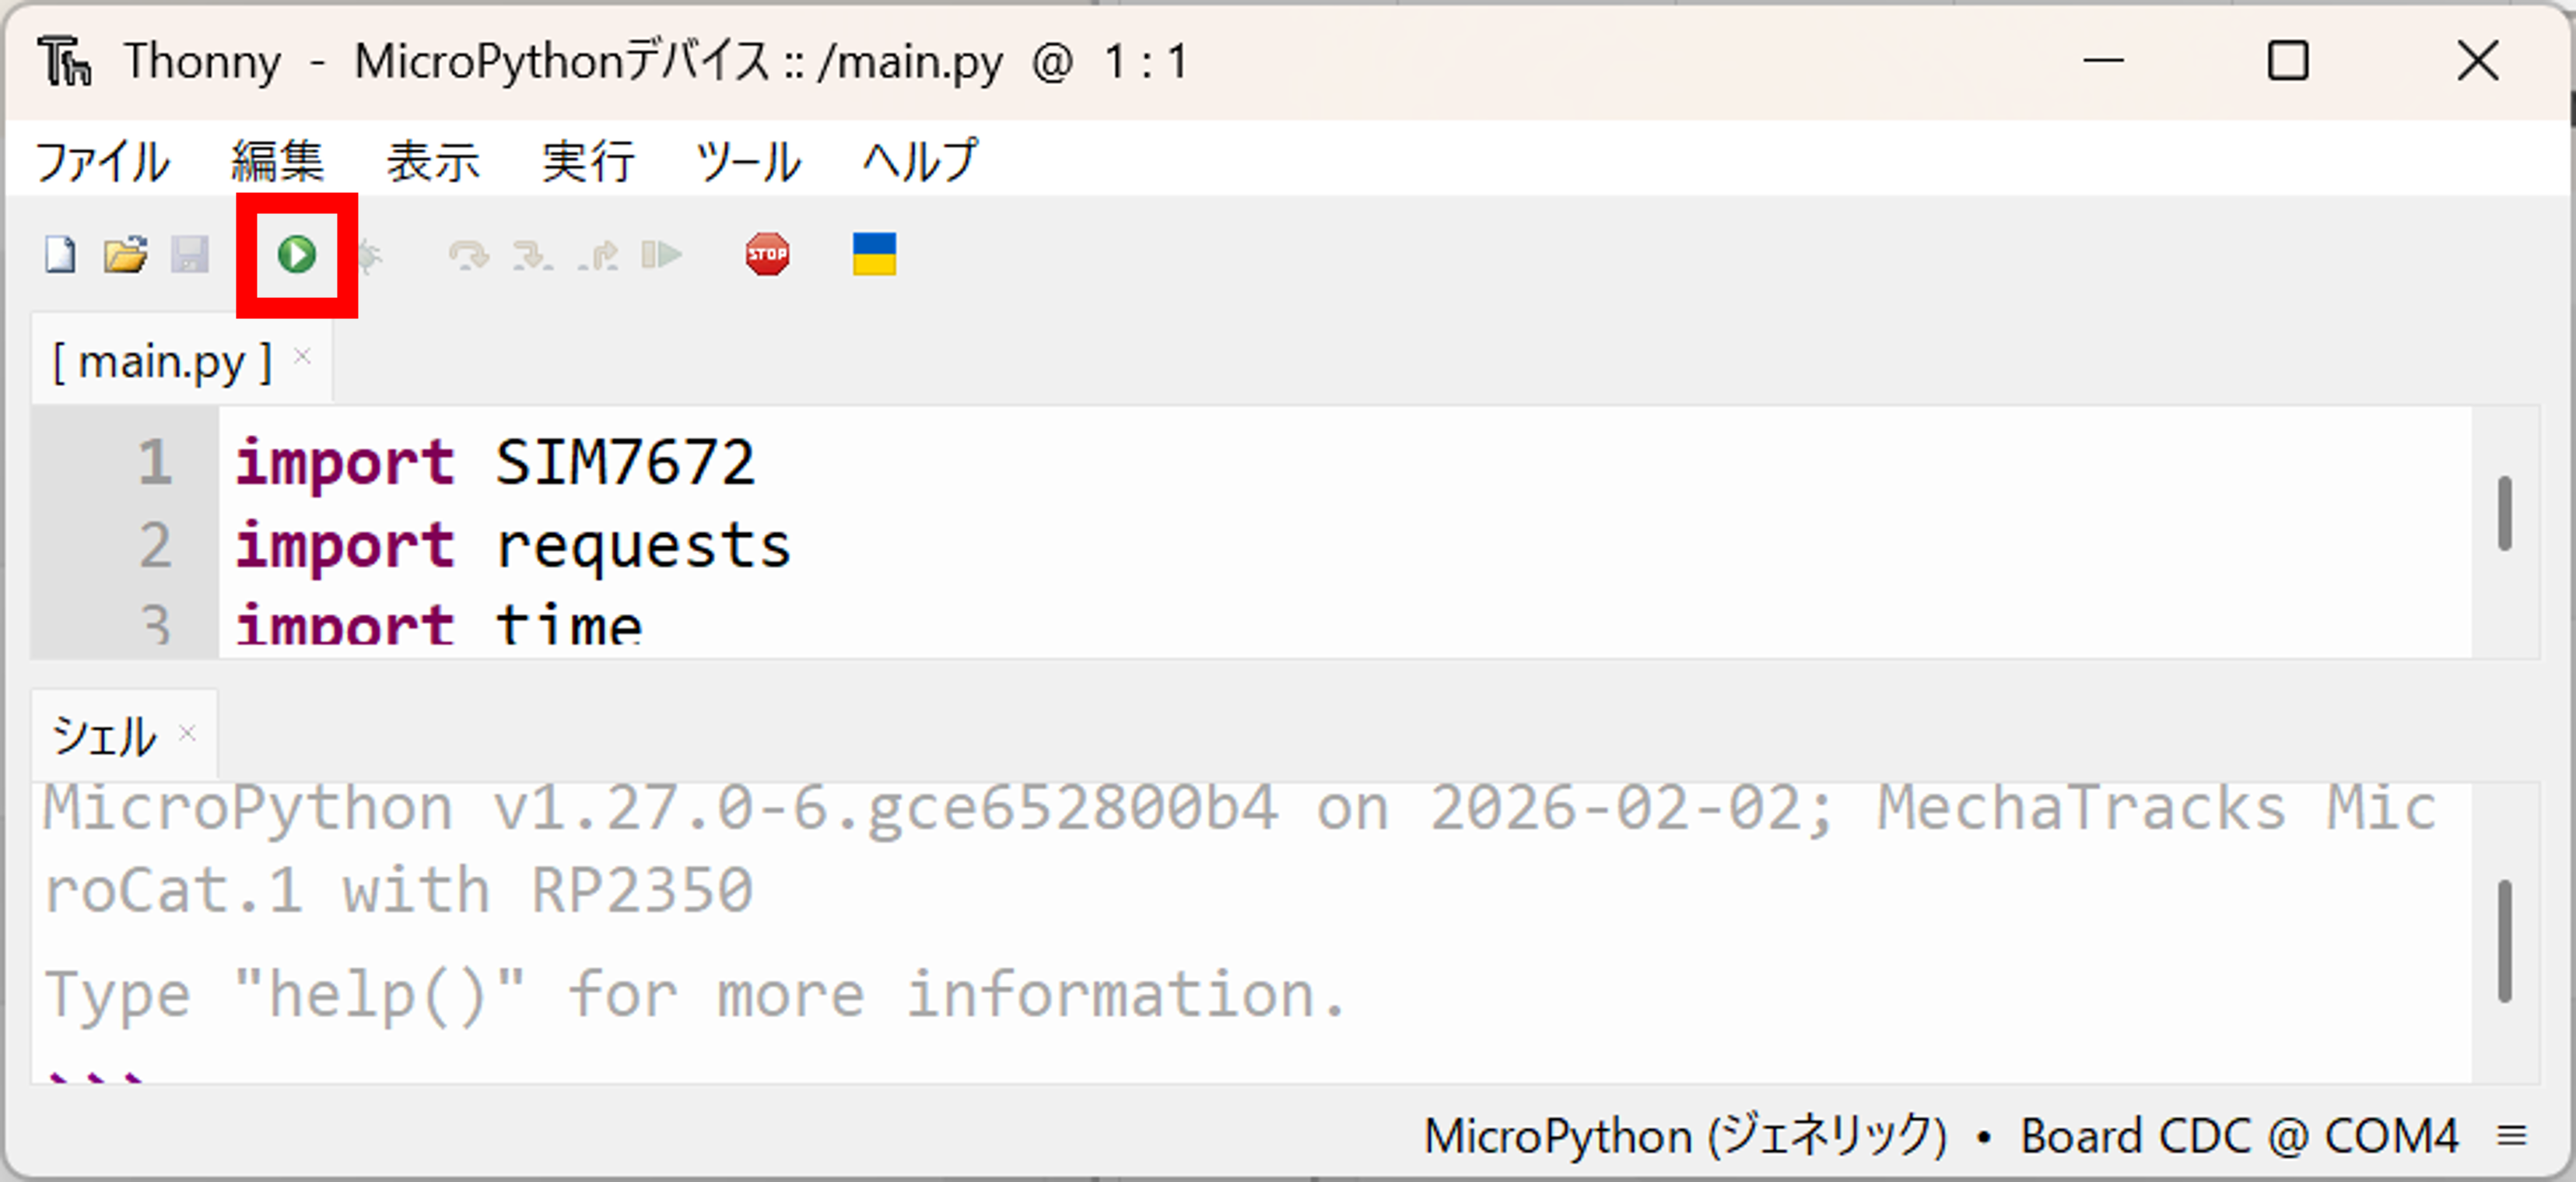Click the Ukraine flag icon
Image resolution: width=2576 pixels, height=1182 pixels.
click(874, 254)
